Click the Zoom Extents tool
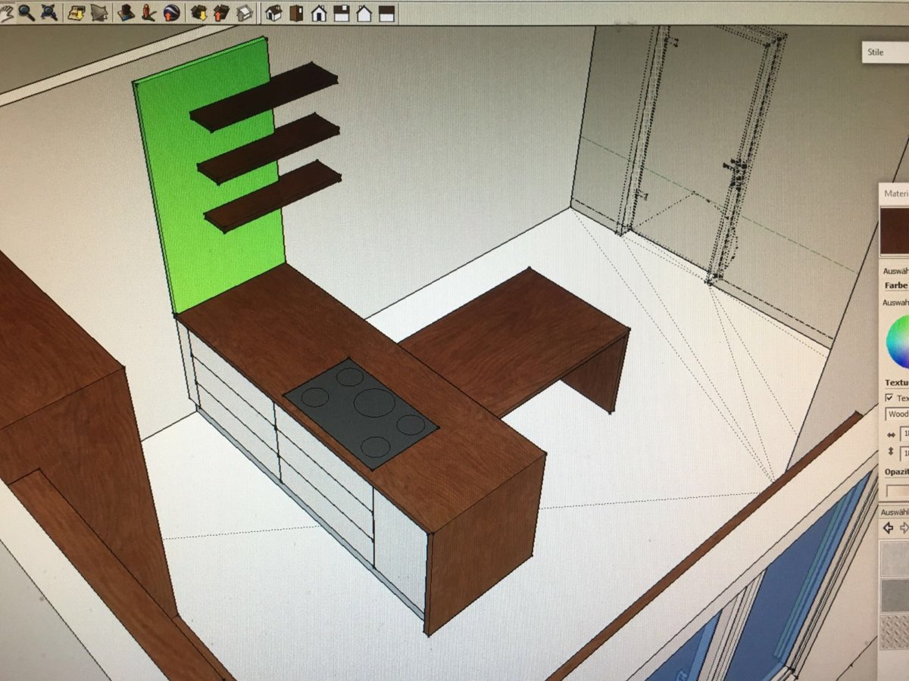Viewport: 909px width, 681px height. point(48,13)
